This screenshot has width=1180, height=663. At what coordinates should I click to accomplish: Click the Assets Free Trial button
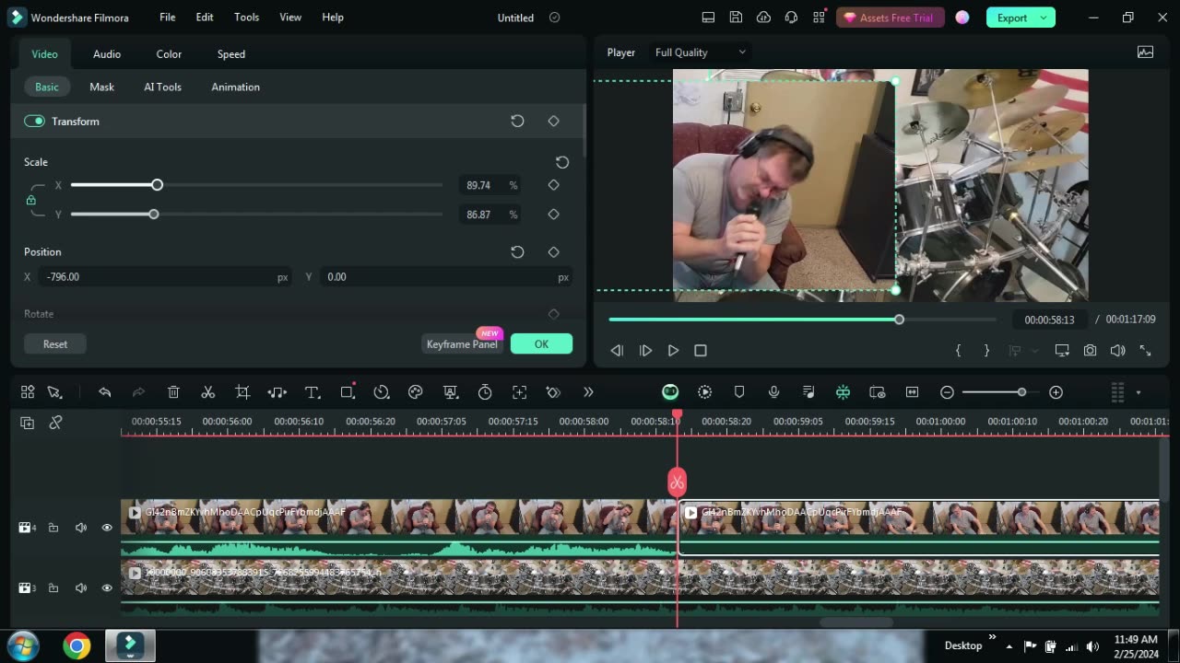point(889,17)
